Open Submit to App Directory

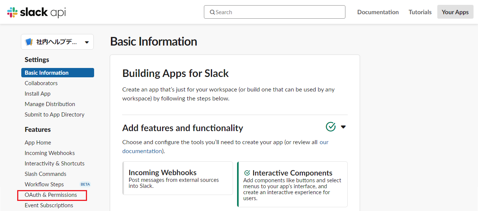[x=55, y=115]
